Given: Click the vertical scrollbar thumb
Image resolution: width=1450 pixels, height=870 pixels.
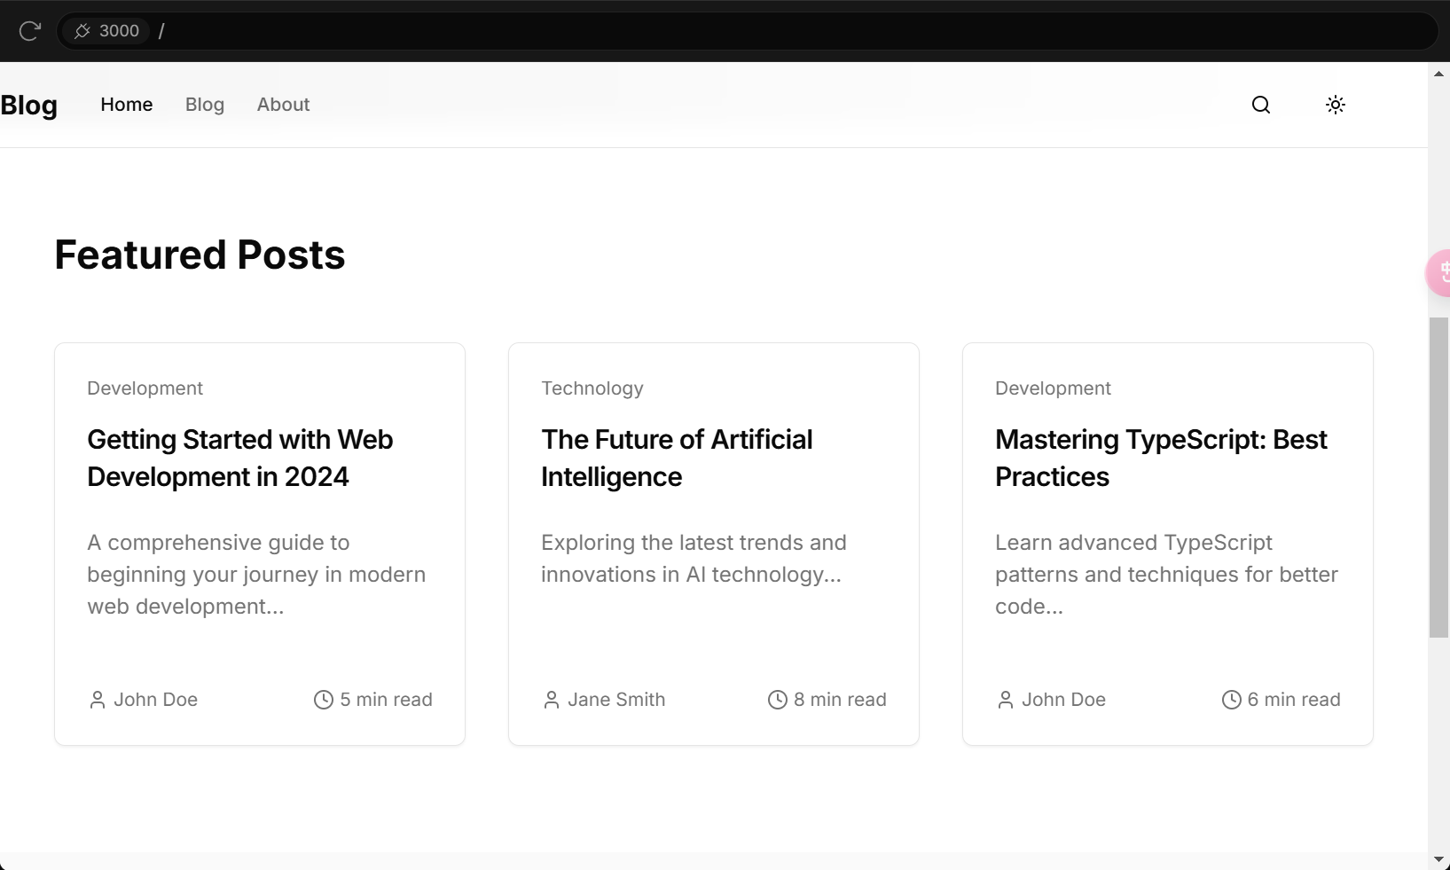Looking at the screenshot, I should (x=1438, y=477).
